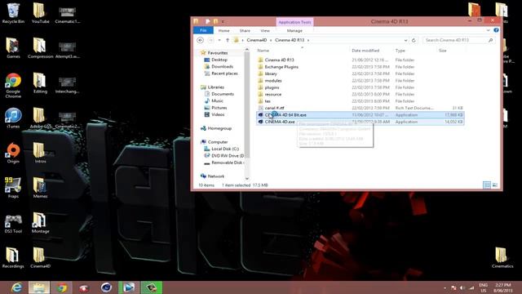The image size is (522, 294).
Task: Select CINEMA 4D 64 Bit.exe file
Action: (x=361, y=114)
